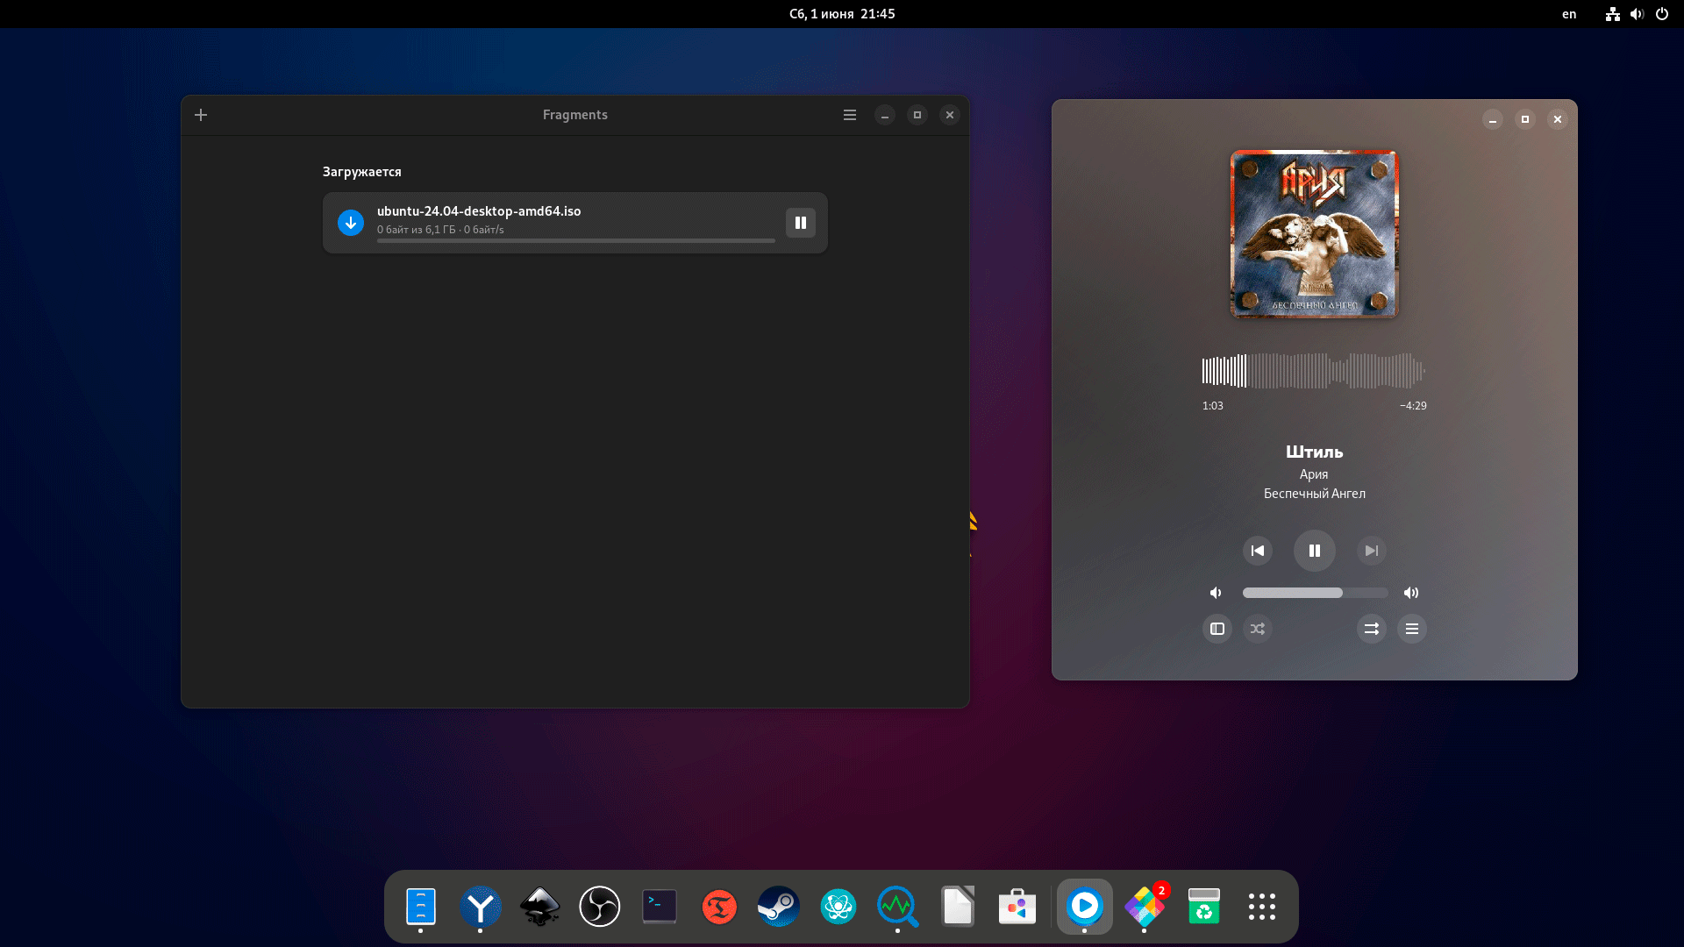Toggle the repeat mode button
Image resolution: width=1684 pixels, height=947 pixels.
[1371, 629]
